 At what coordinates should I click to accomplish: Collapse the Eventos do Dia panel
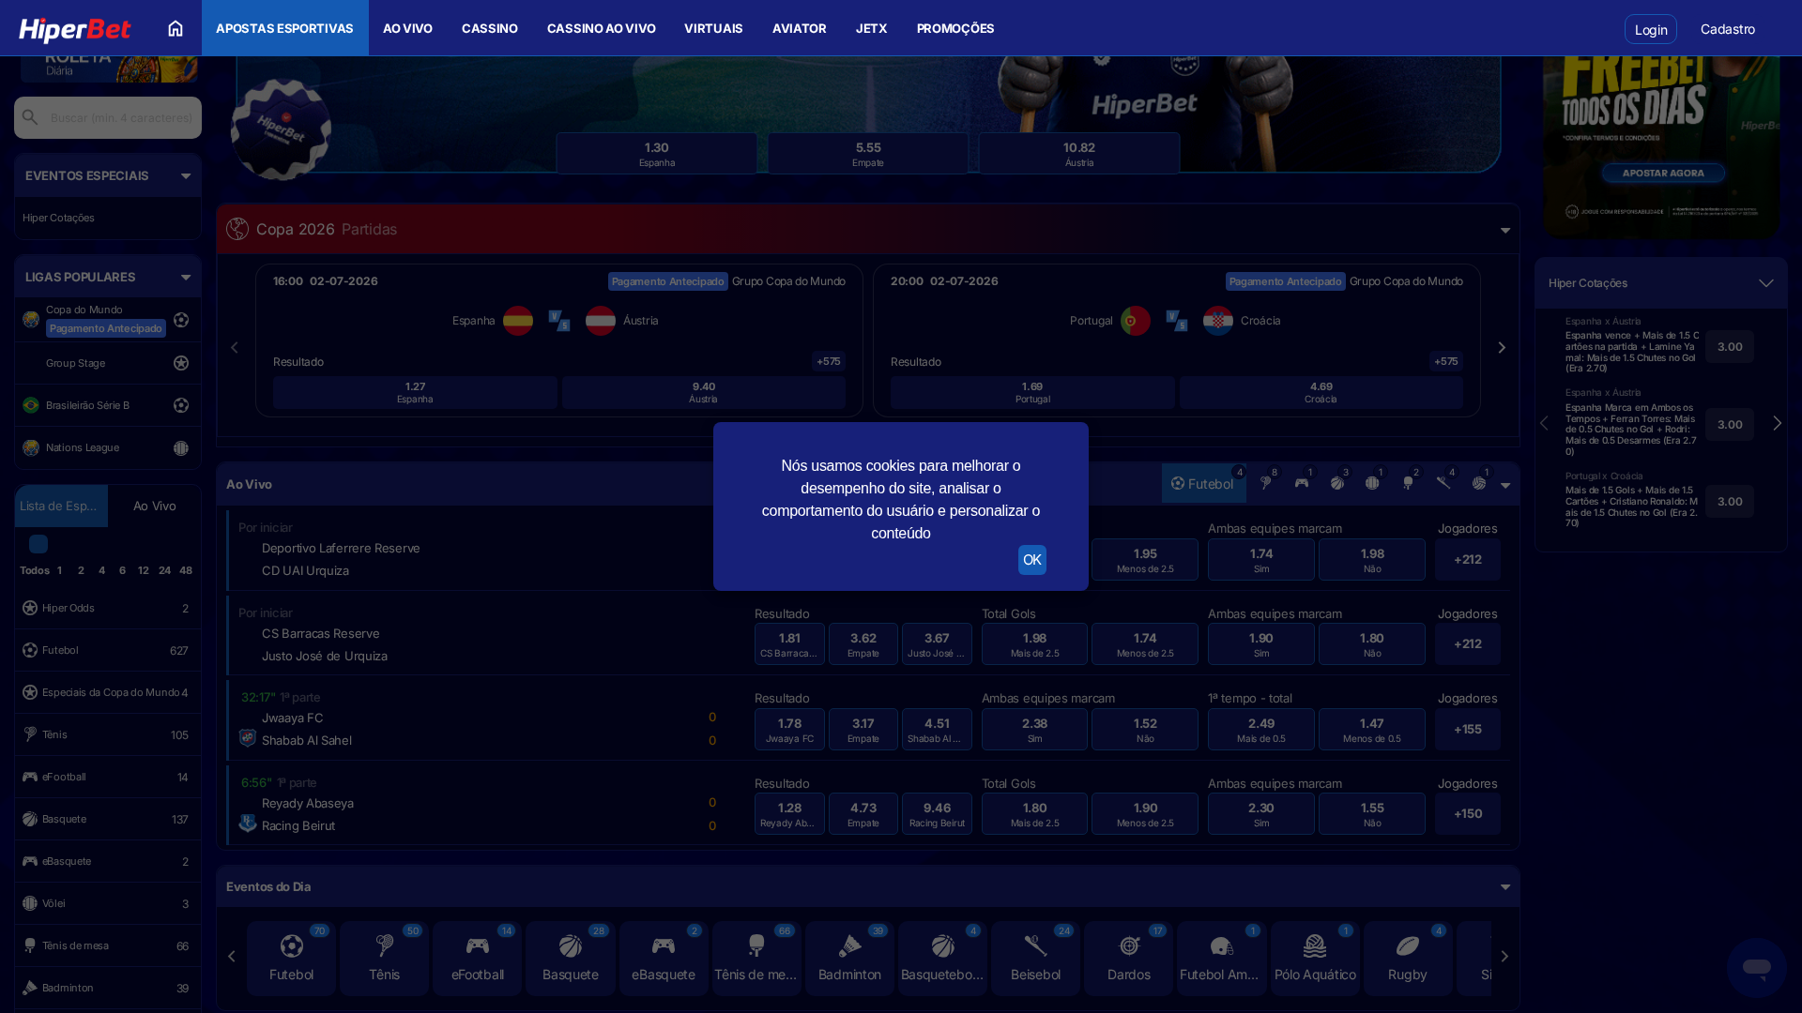1505,887
